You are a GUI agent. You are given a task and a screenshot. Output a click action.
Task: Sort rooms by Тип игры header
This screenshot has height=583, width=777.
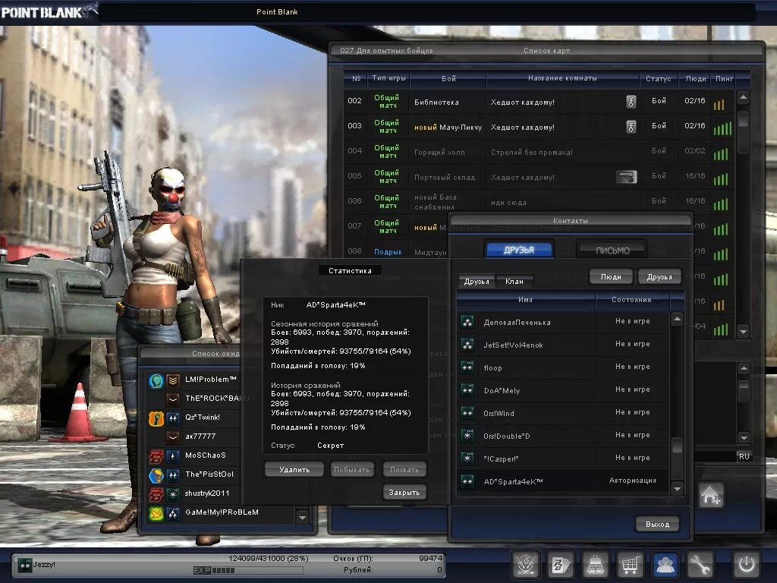tap(388, 78)
